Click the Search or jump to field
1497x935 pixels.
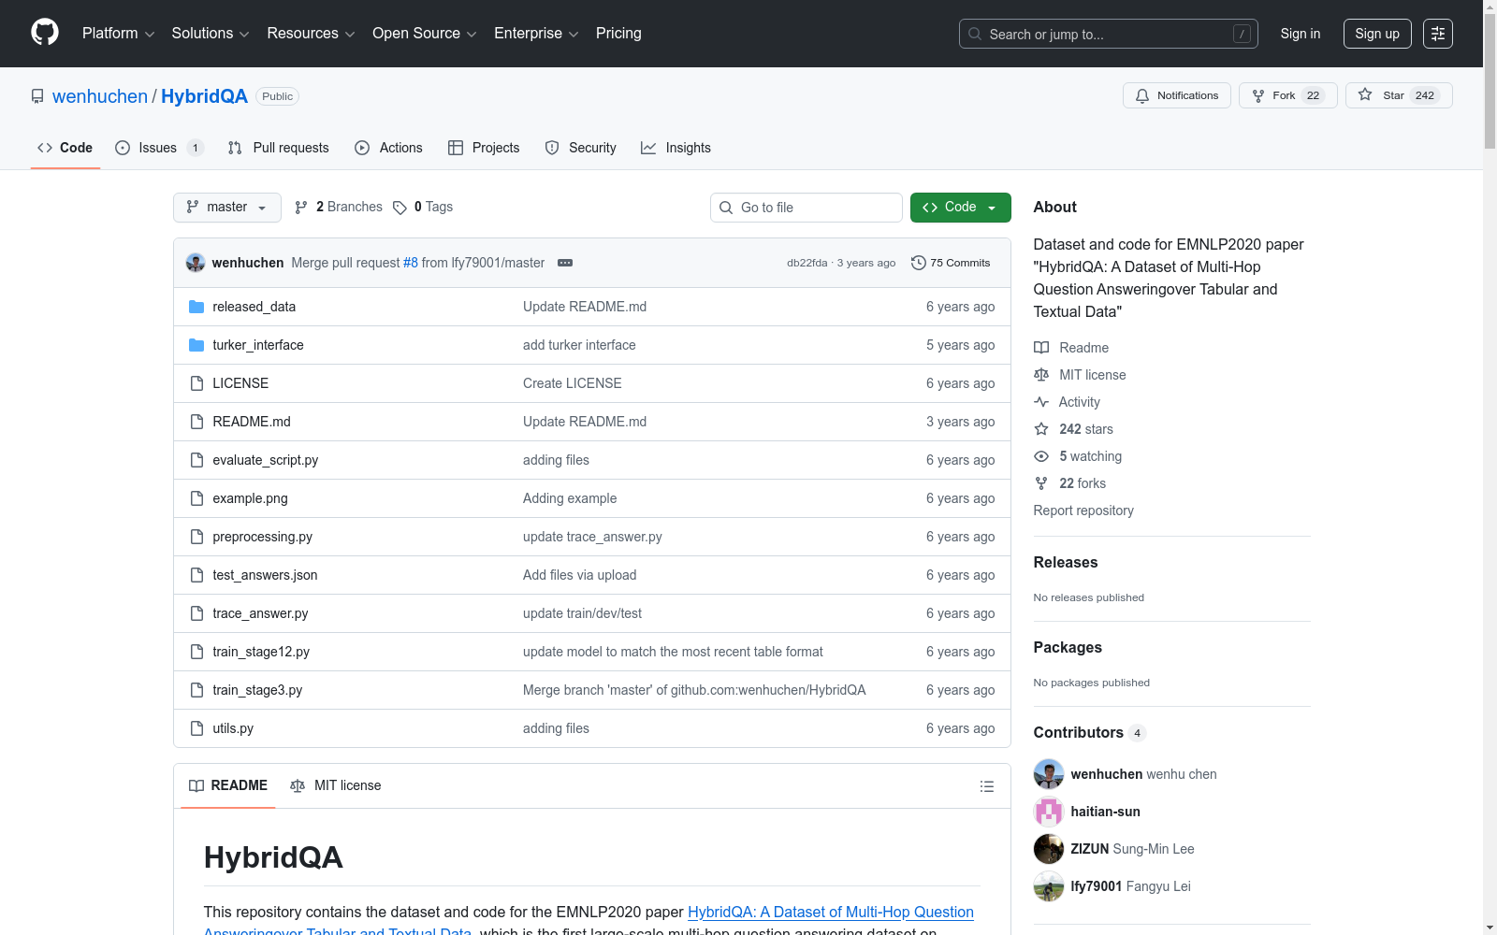point(1109,34)
